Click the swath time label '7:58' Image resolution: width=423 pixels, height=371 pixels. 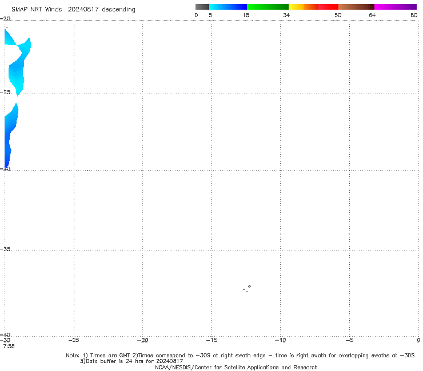click(x=9, y=346)
